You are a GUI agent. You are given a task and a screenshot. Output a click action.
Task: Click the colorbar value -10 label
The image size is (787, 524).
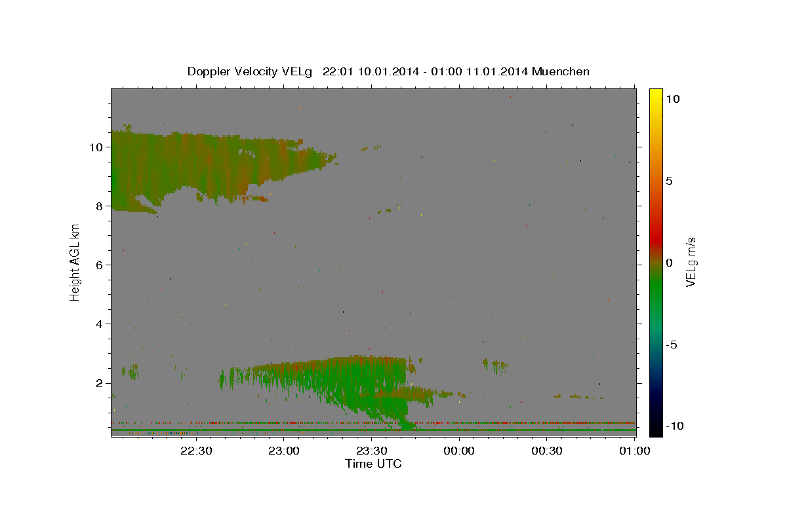coord(674,426)
